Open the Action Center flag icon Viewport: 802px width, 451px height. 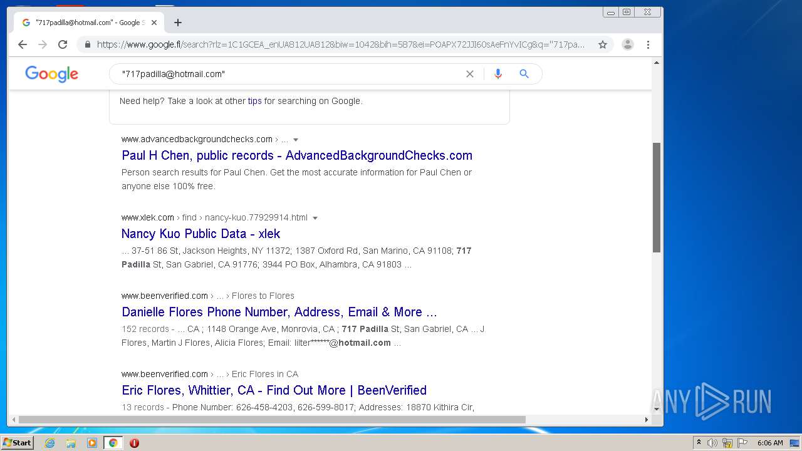click(742, 443)
